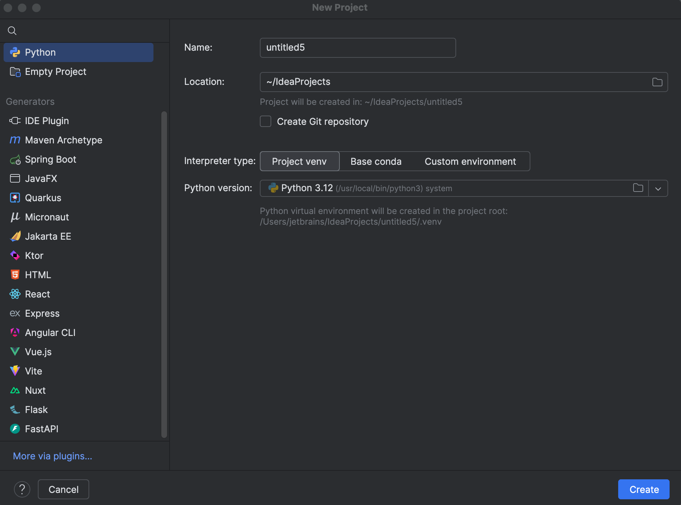Click the Empty Project icon
This screenshot has width=681, height=505.
click(x=15, y=72)
